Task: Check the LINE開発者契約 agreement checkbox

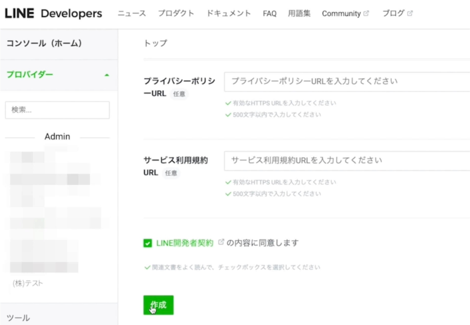Action: click(x=147, y=243)
